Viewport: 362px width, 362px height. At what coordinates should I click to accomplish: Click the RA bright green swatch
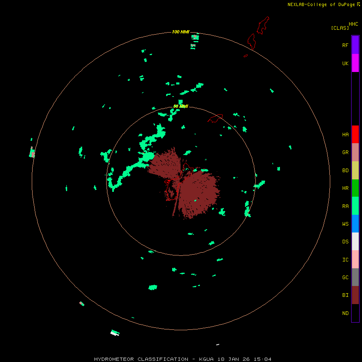355,206
